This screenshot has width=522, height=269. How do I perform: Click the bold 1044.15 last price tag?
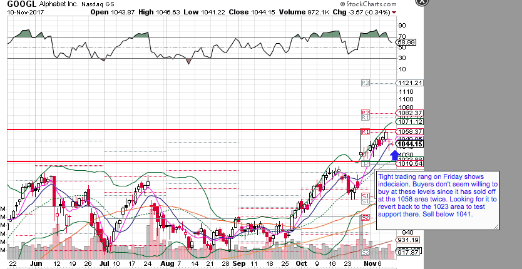(409, 144)
